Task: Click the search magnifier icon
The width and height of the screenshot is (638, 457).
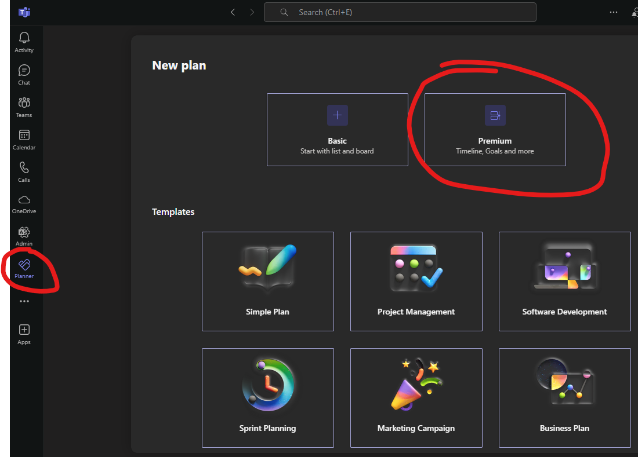Action: (284, 13)
